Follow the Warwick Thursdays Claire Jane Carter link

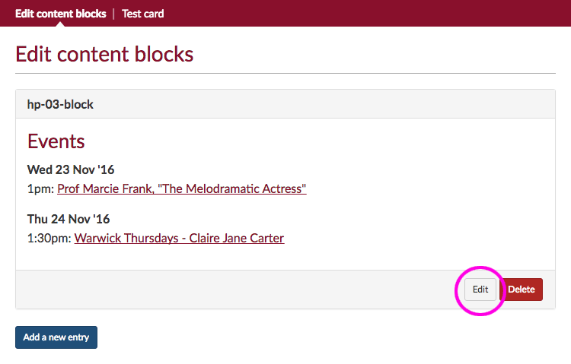coord(179,238)
